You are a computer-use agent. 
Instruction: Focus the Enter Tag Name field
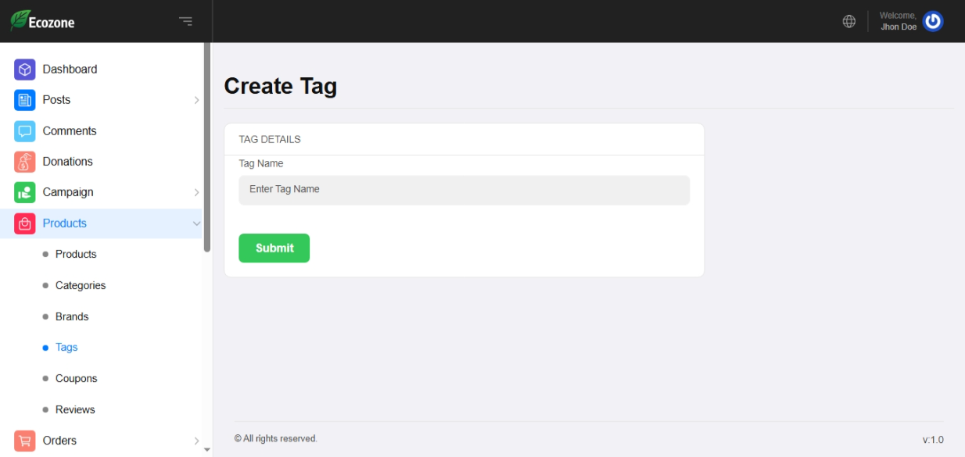click(464, 190)
